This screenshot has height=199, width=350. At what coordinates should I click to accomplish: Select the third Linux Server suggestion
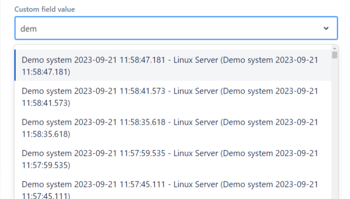coord(169,128)
